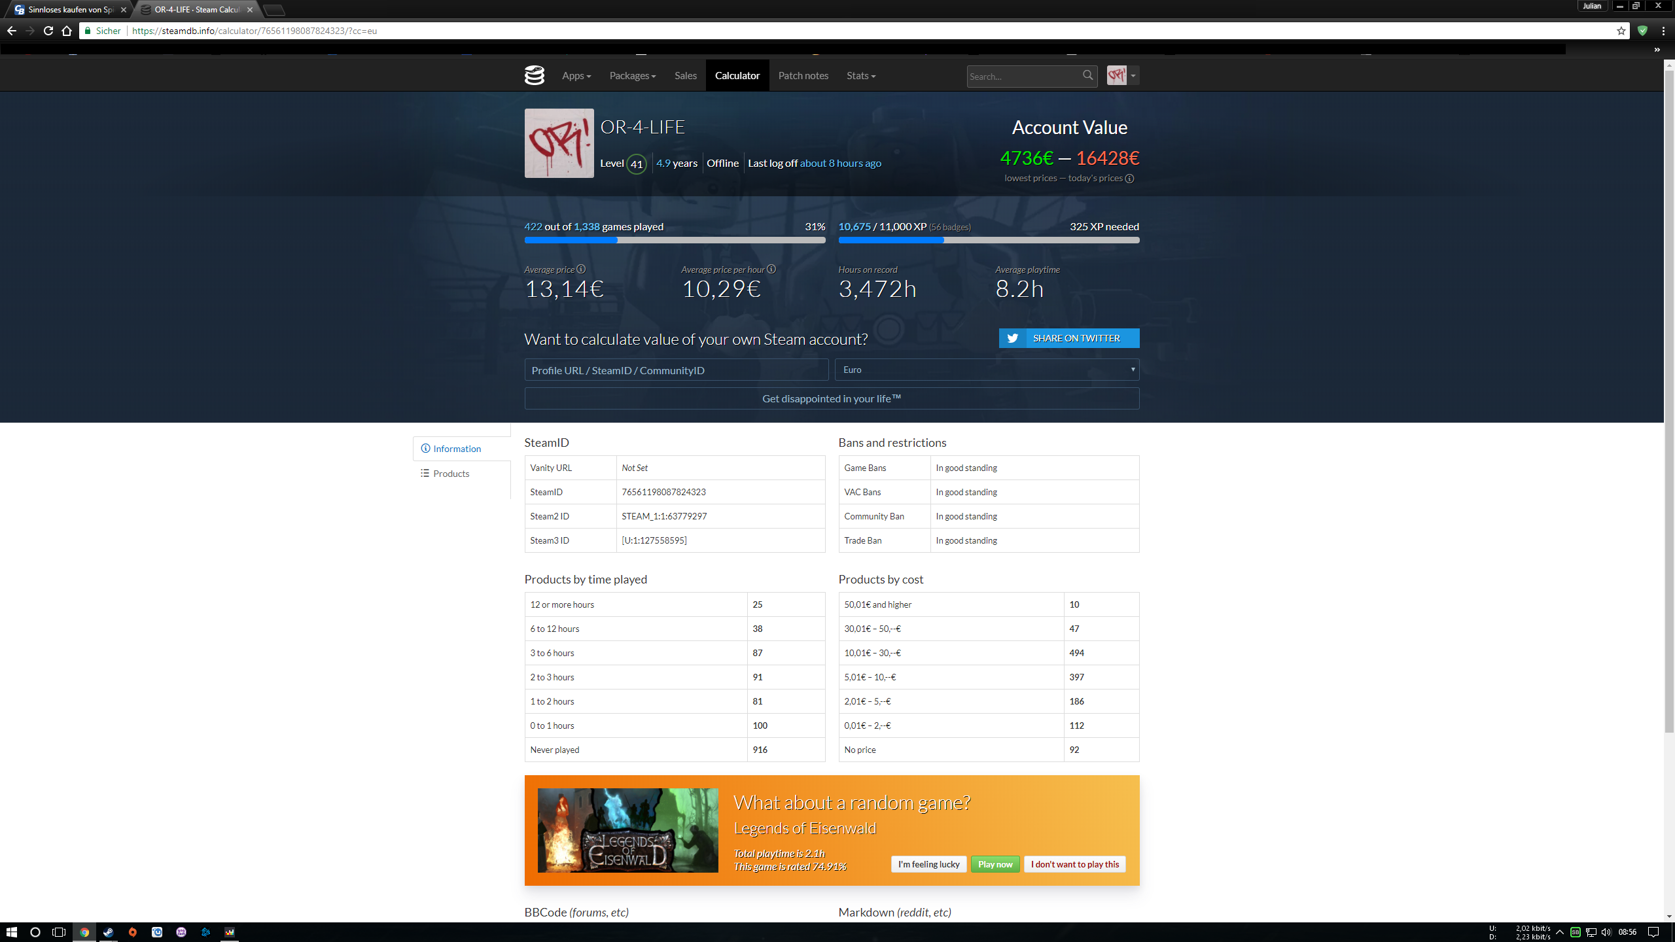1675x942 pixels.
Task: Open the Average price info icon
Action: (x=581, y=269)
